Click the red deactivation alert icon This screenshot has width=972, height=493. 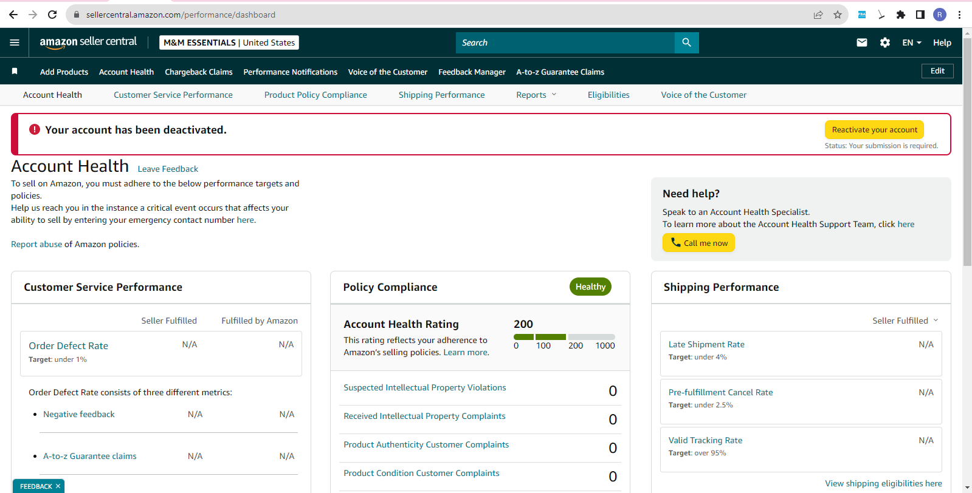click(35, 129)
